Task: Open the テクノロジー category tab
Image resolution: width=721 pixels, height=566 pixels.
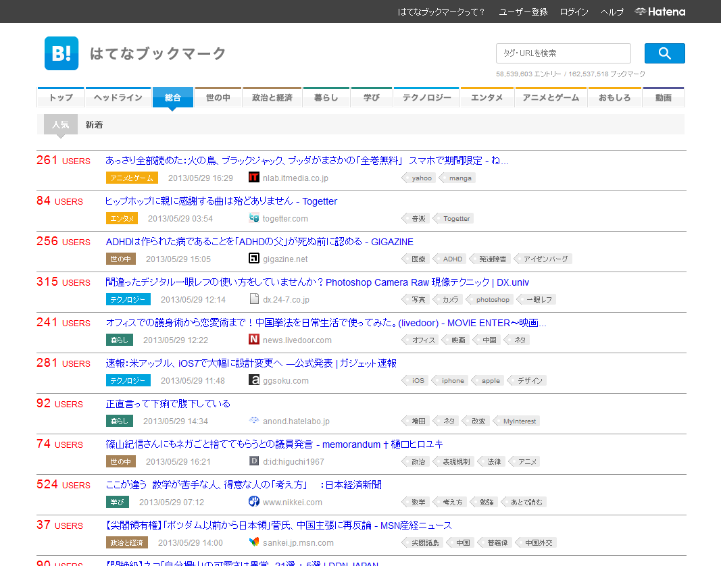Action: click(426, 97)
